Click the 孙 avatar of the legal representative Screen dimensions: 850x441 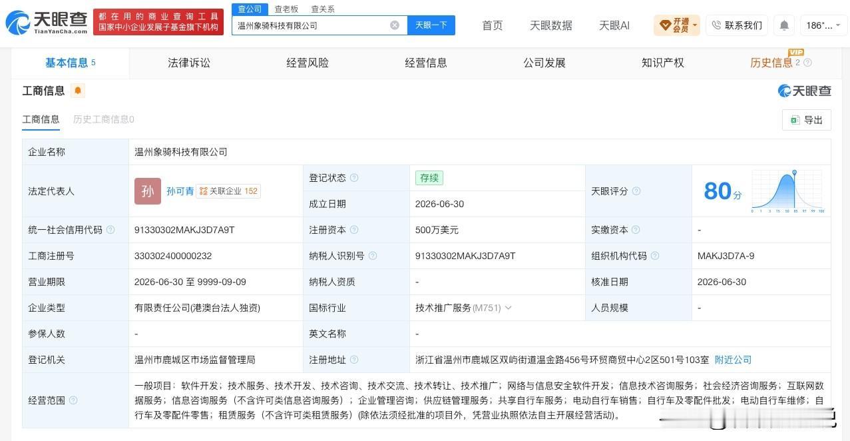coord(148,191)
